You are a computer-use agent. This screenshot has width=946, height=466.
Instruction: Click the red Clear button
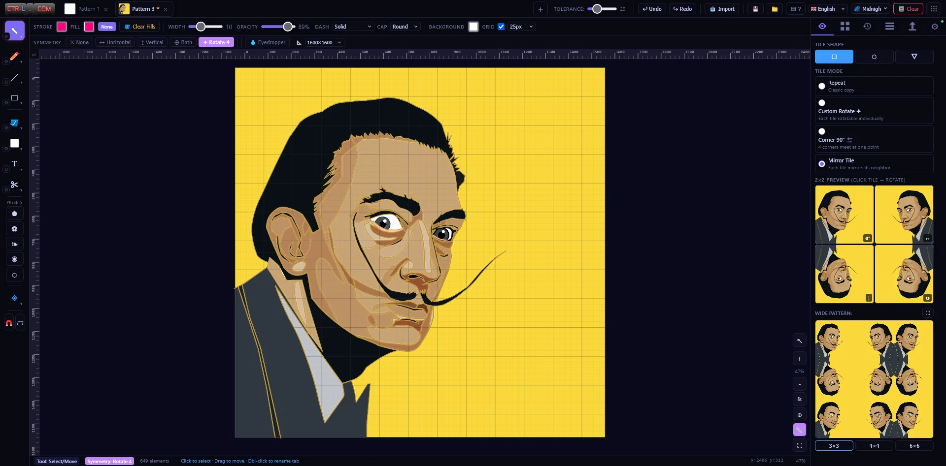908,9
